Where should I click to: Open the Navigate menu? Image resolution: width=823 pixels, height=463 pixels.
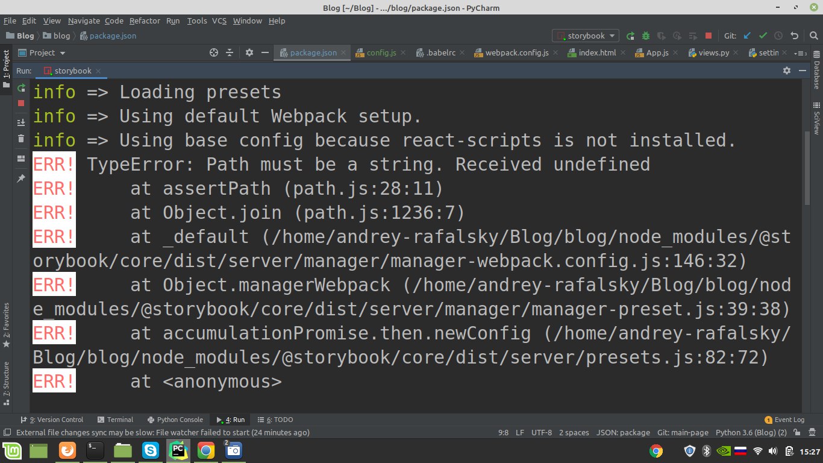pyautogui.click(x=84, y=20)
